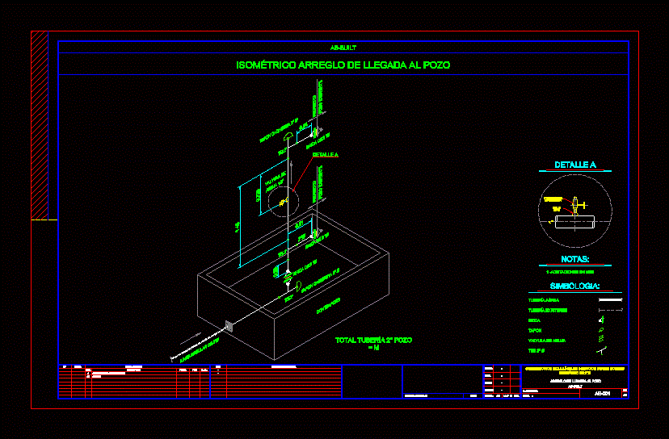Click the square wall flange on the box

point(229,326)
